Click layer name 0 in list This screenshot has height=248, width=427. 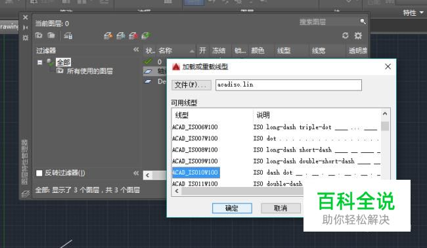coord(160,62)
